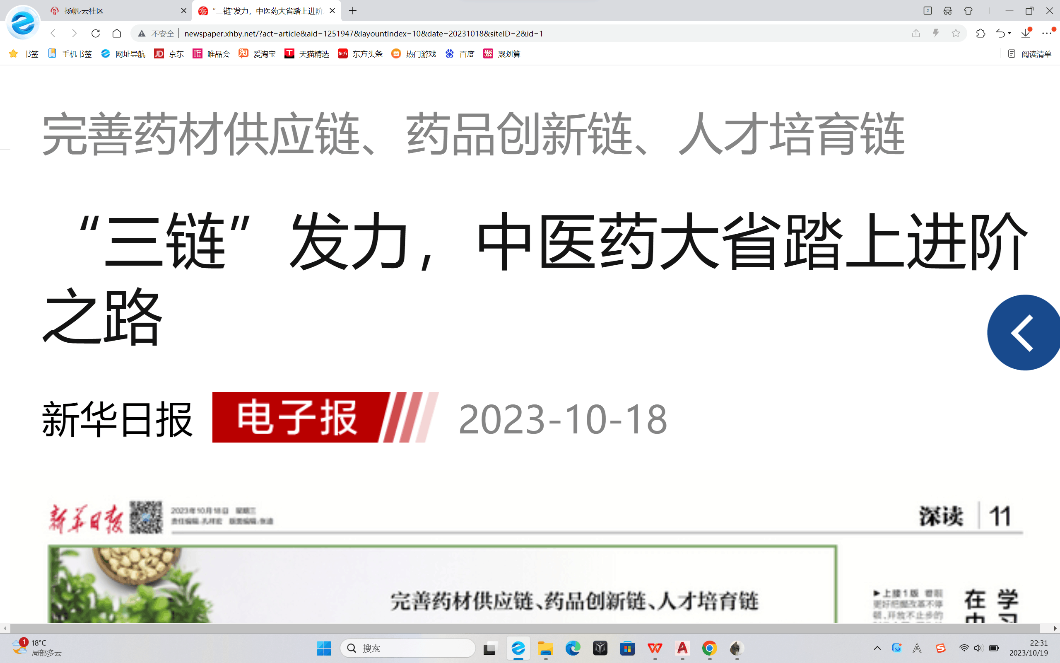Expand hidden system tray icons
The height and width of the screenshot is (663, 1060).
pyautogui.click(x=877, y=648)
